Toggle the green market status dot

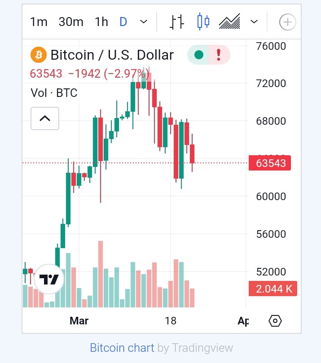coord(199,55)
